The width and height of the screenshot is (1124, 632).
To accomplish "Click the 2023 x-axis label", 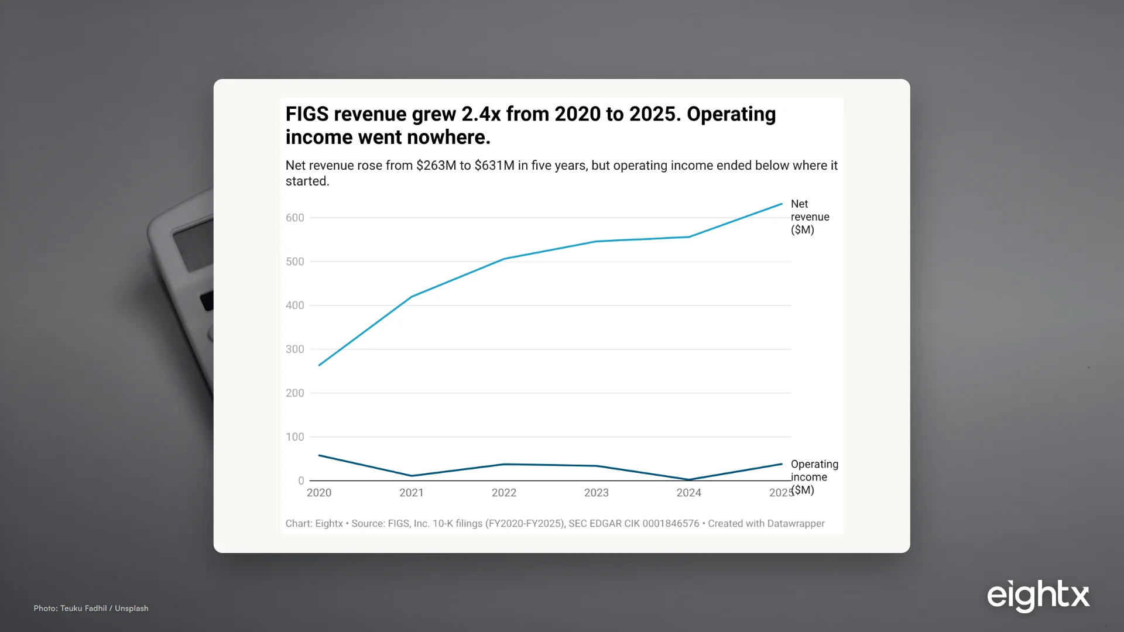I will pos(597,493).
